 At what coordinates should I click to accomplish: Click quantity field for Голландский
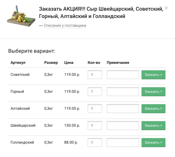[95, 143]
